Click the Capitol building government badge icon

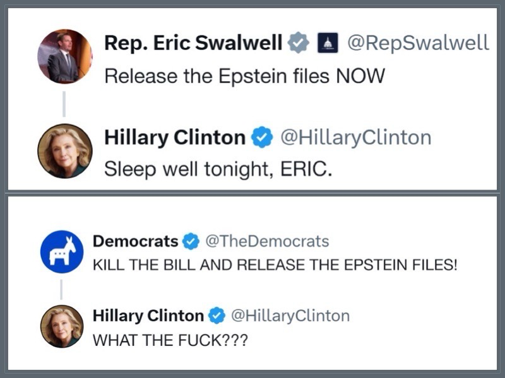click(x=326, y=43)
